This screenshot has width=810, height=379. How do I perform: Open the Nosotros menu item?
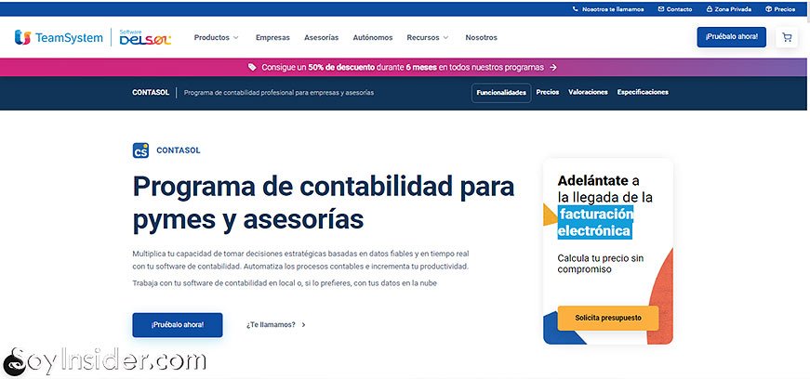coord(481,38)
